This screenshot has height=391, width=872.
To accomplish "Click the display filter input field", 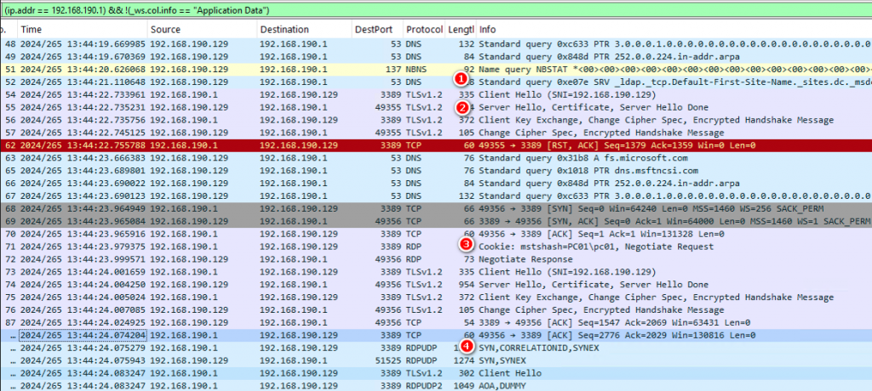I will [x=436, y=10].
